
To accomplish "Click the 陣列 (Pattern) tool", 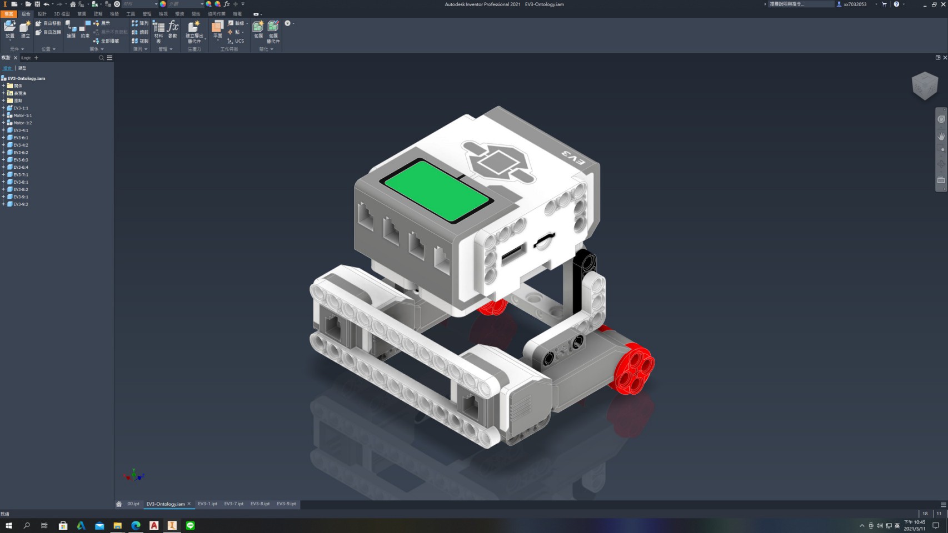I will 140,23.
